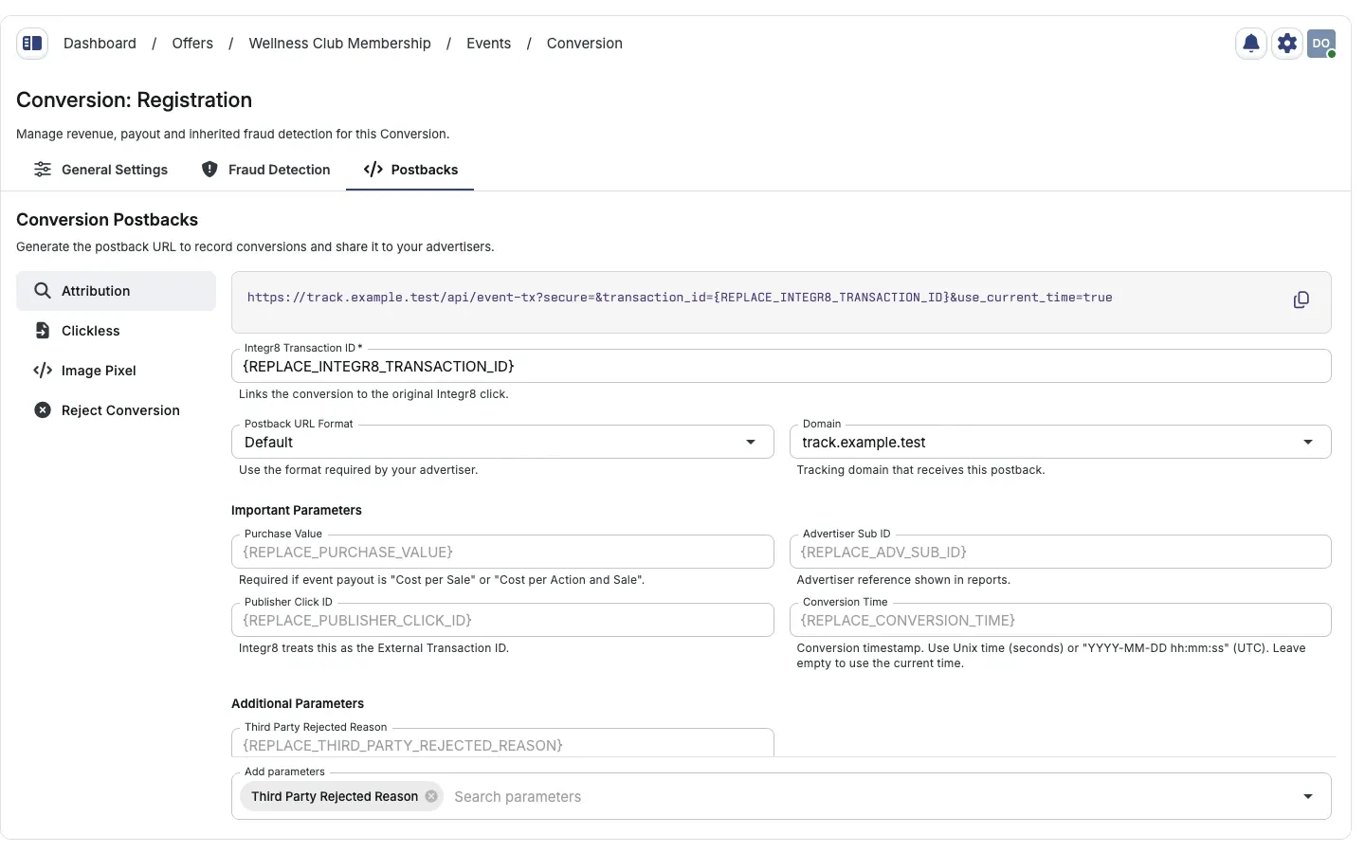Switch to the Fraud Detection tab
Viewport: 1365px width, 853px height.
(266, 170)
